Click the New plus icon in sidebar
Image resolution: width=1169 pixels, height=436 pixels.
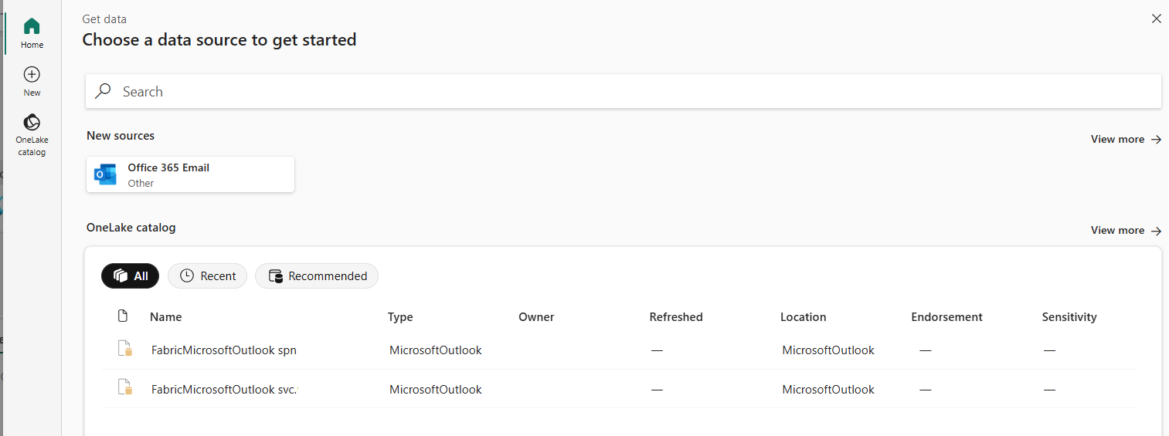coord(32,74)
